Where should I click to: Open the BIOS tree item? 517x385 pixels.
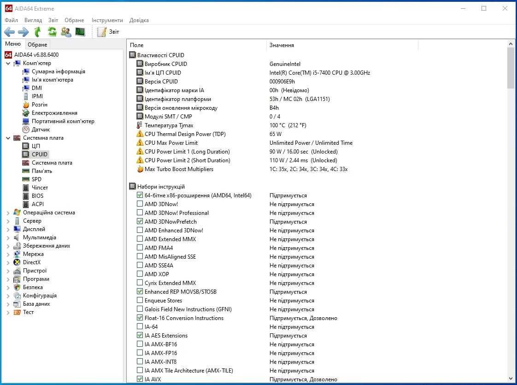pos(38,195)
